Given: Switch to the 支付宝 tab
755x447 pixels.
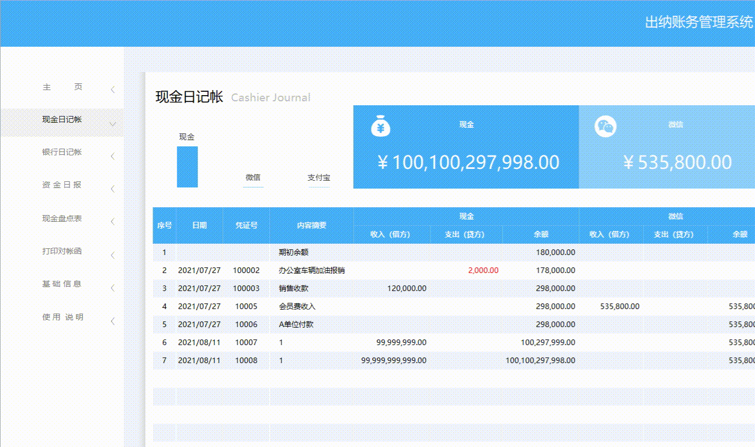Looking at the screenshot, I should (x=319, y=177).
